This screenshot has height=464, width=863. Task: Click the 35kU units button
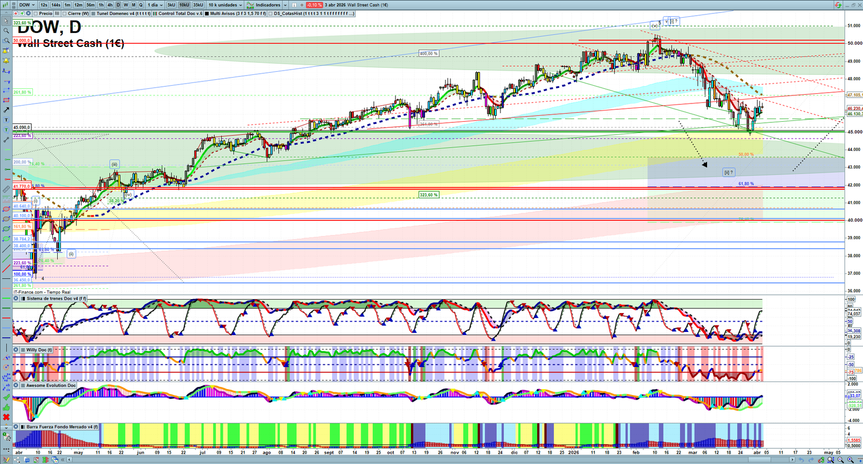point(198,5)
